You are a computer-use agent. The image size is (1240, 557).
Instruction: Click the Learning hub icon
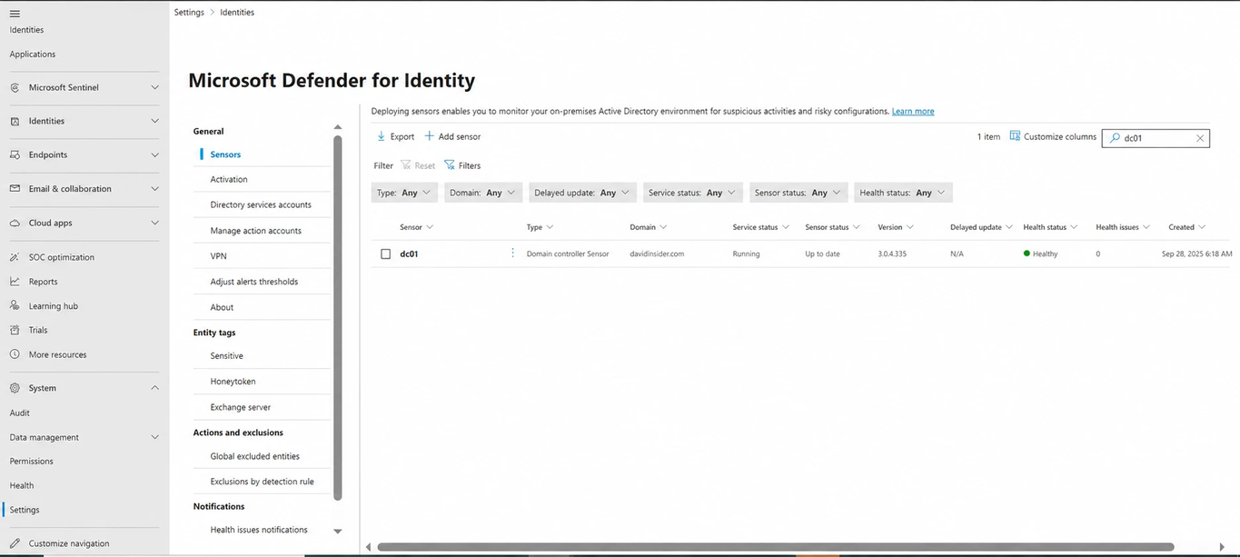click(15, 306)
